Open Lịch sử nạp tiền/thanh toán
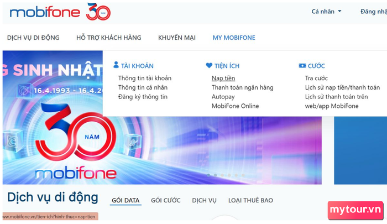 [342, 87]
